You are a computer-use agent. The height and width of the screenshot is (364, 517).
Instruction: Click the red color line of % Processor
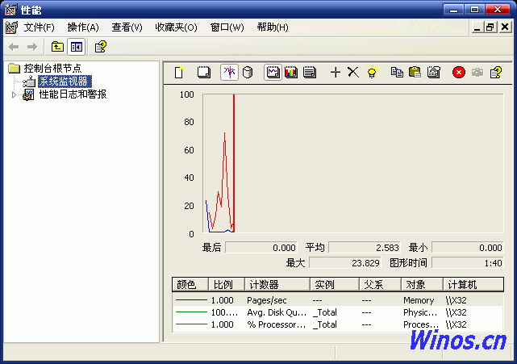click(x=191, y=324)
